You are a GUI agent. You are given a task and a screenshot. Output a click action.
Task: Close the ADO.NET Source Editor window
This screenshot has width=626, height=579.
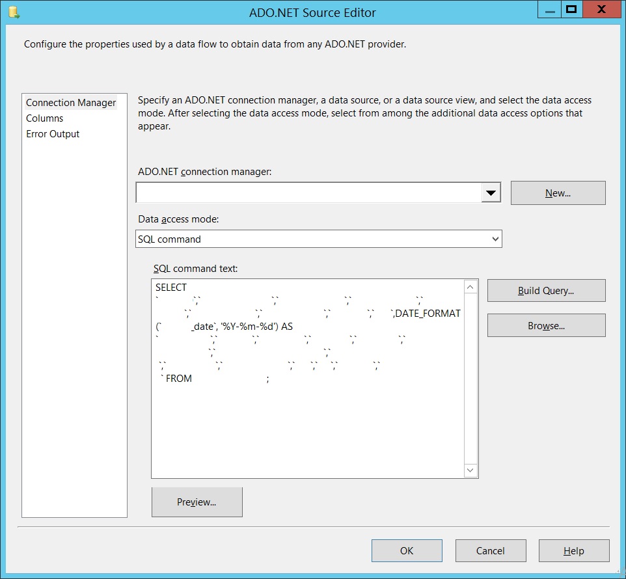tap(602, 9)
